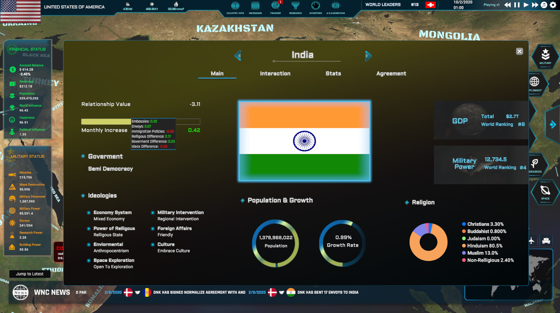Screen dimensions: 560x313
Task: Open the Country Info panel
Action: click(x=235, y=6)
